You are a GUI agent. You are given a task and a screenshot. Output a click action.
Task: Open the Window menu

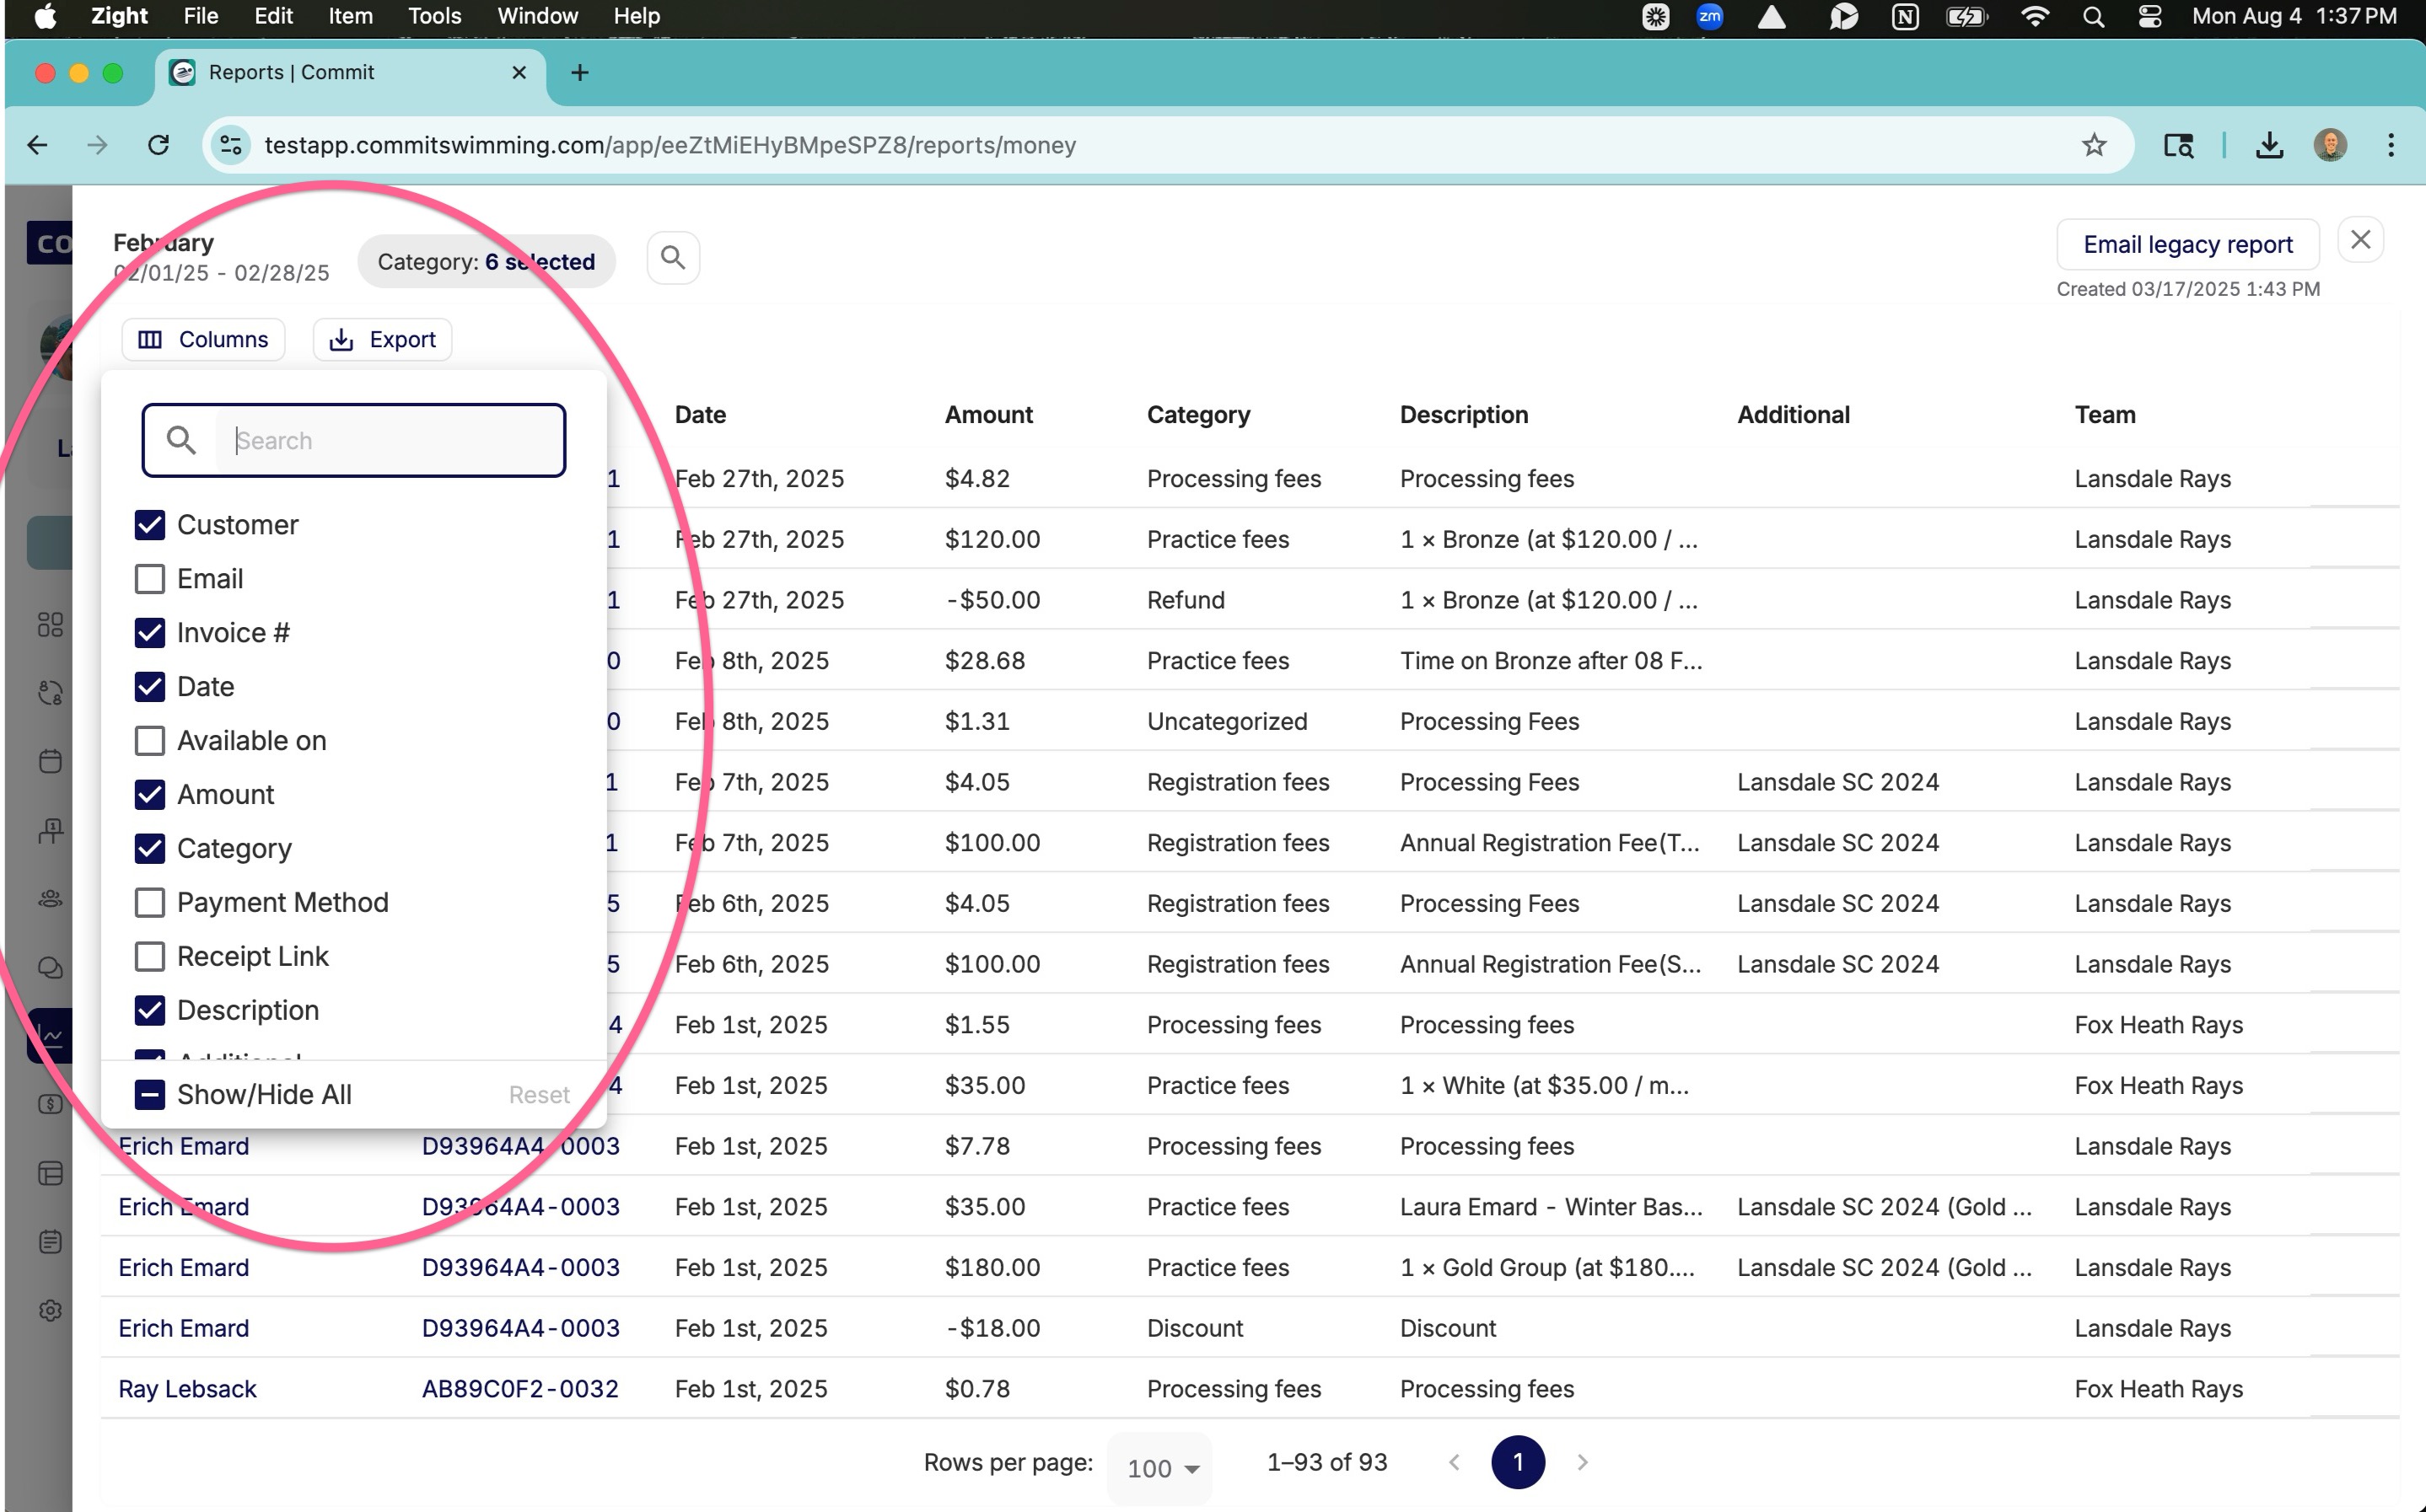point(537,16)
